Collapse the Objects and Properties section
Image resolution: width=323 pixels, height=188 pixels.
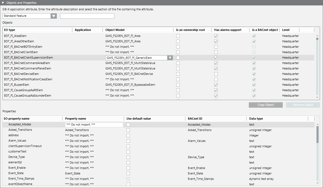pos(3,3)
